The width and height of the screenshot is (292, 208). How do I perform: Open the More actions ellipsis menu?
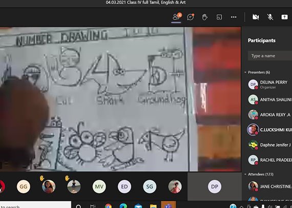234,17
